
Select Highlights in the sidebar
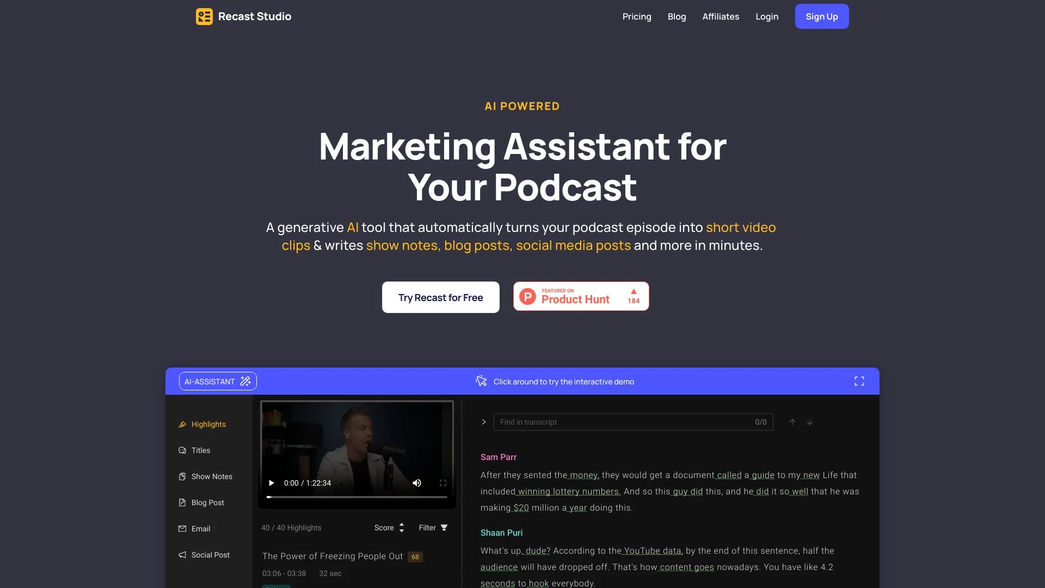tap(208, 424)
